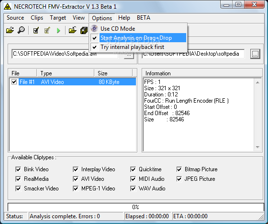Toggle MPEG-1 Video cliptype
268x224 pixels.
pos(76,189)
